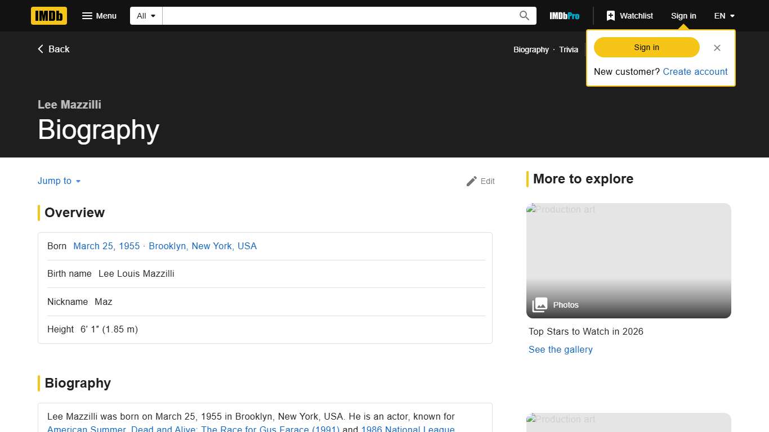Dismiss the sign-in popup with the X
This screenshot has width=769, height=432.
point(717,48)
